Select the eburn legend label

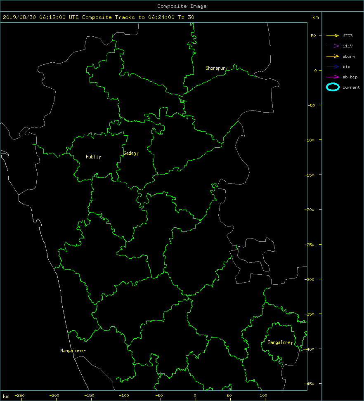[x=349, y=56]
